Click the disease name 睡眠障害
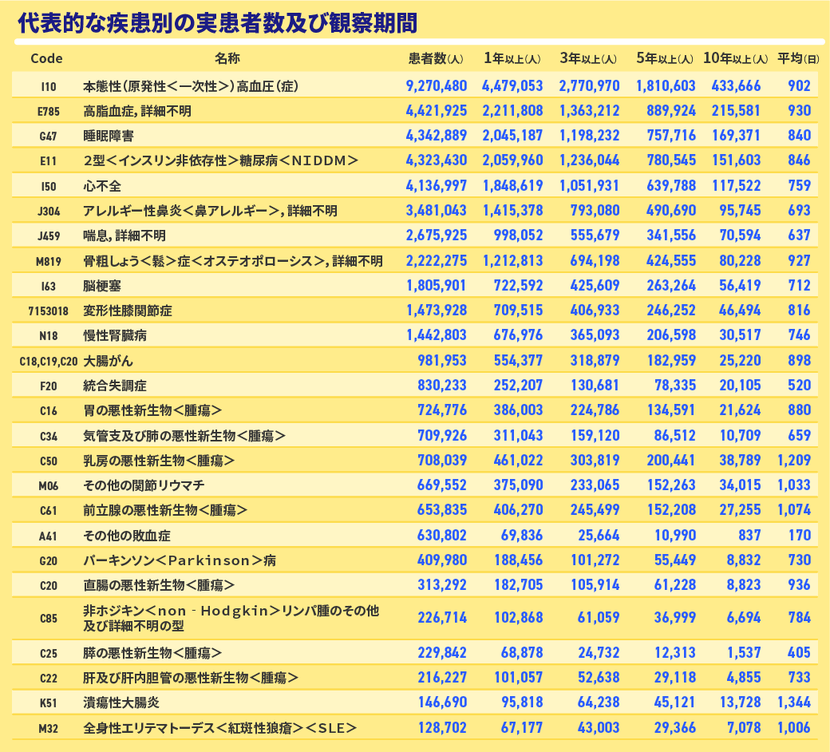This screenshot has height=752, width=830. coord(109,137)
